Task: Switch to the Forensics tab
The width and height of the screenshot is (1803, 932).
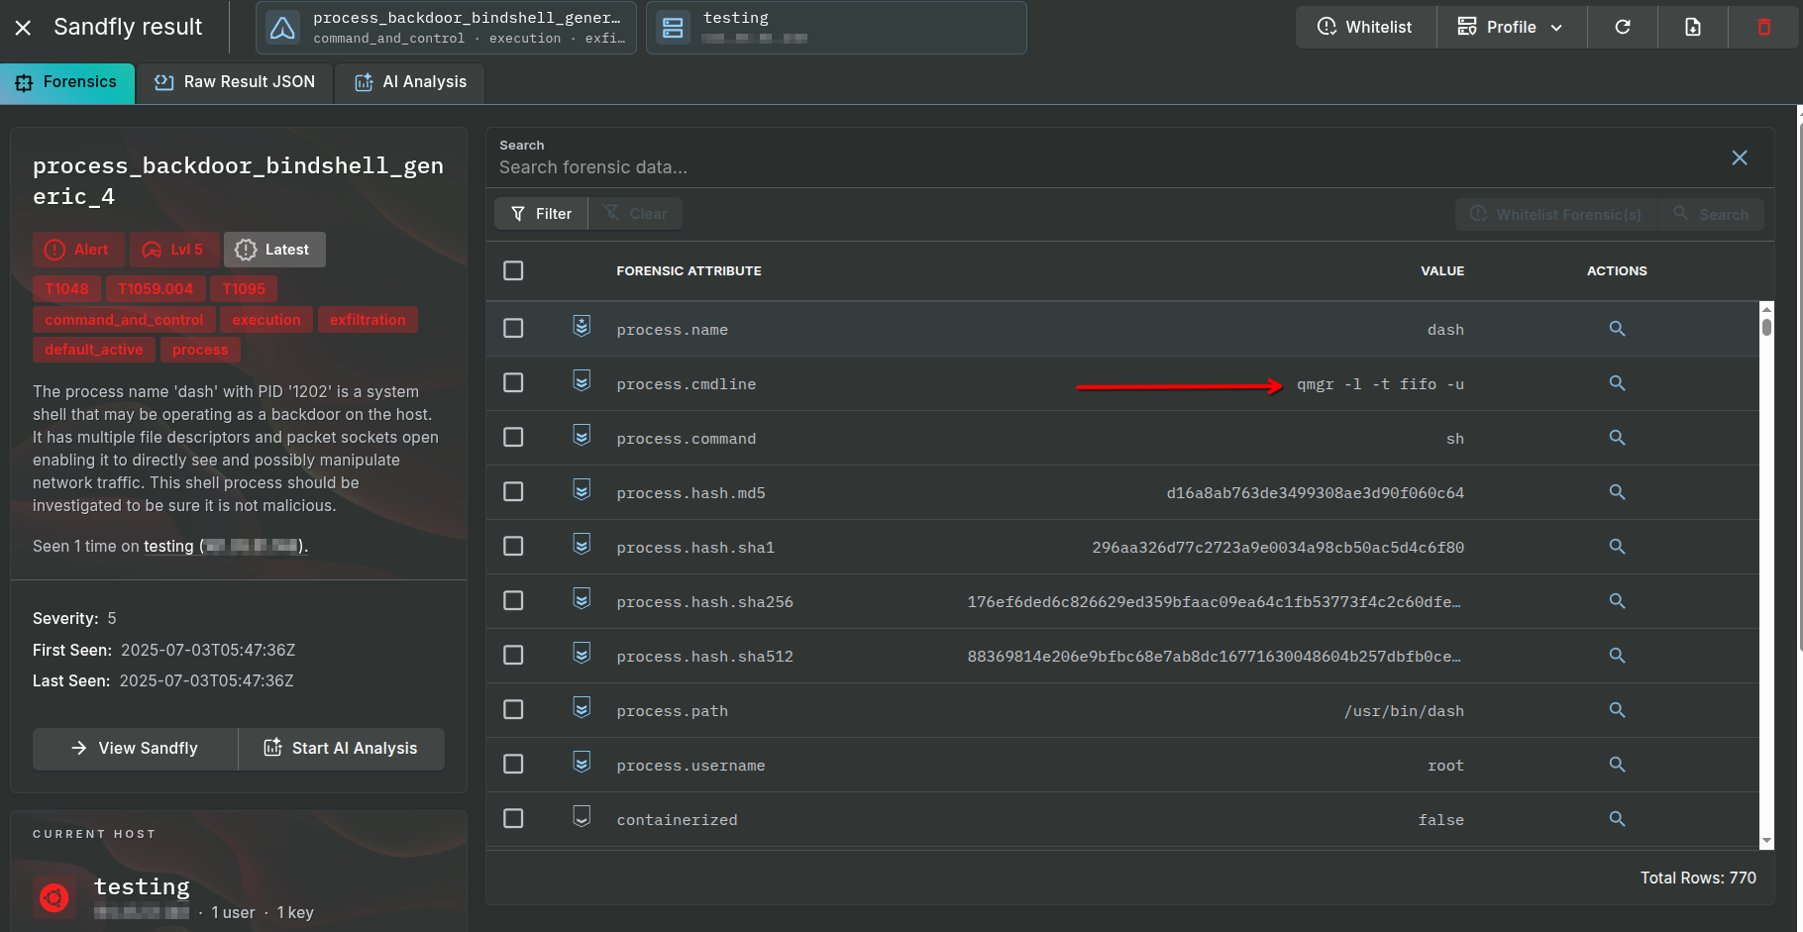Action: (67, 82)
